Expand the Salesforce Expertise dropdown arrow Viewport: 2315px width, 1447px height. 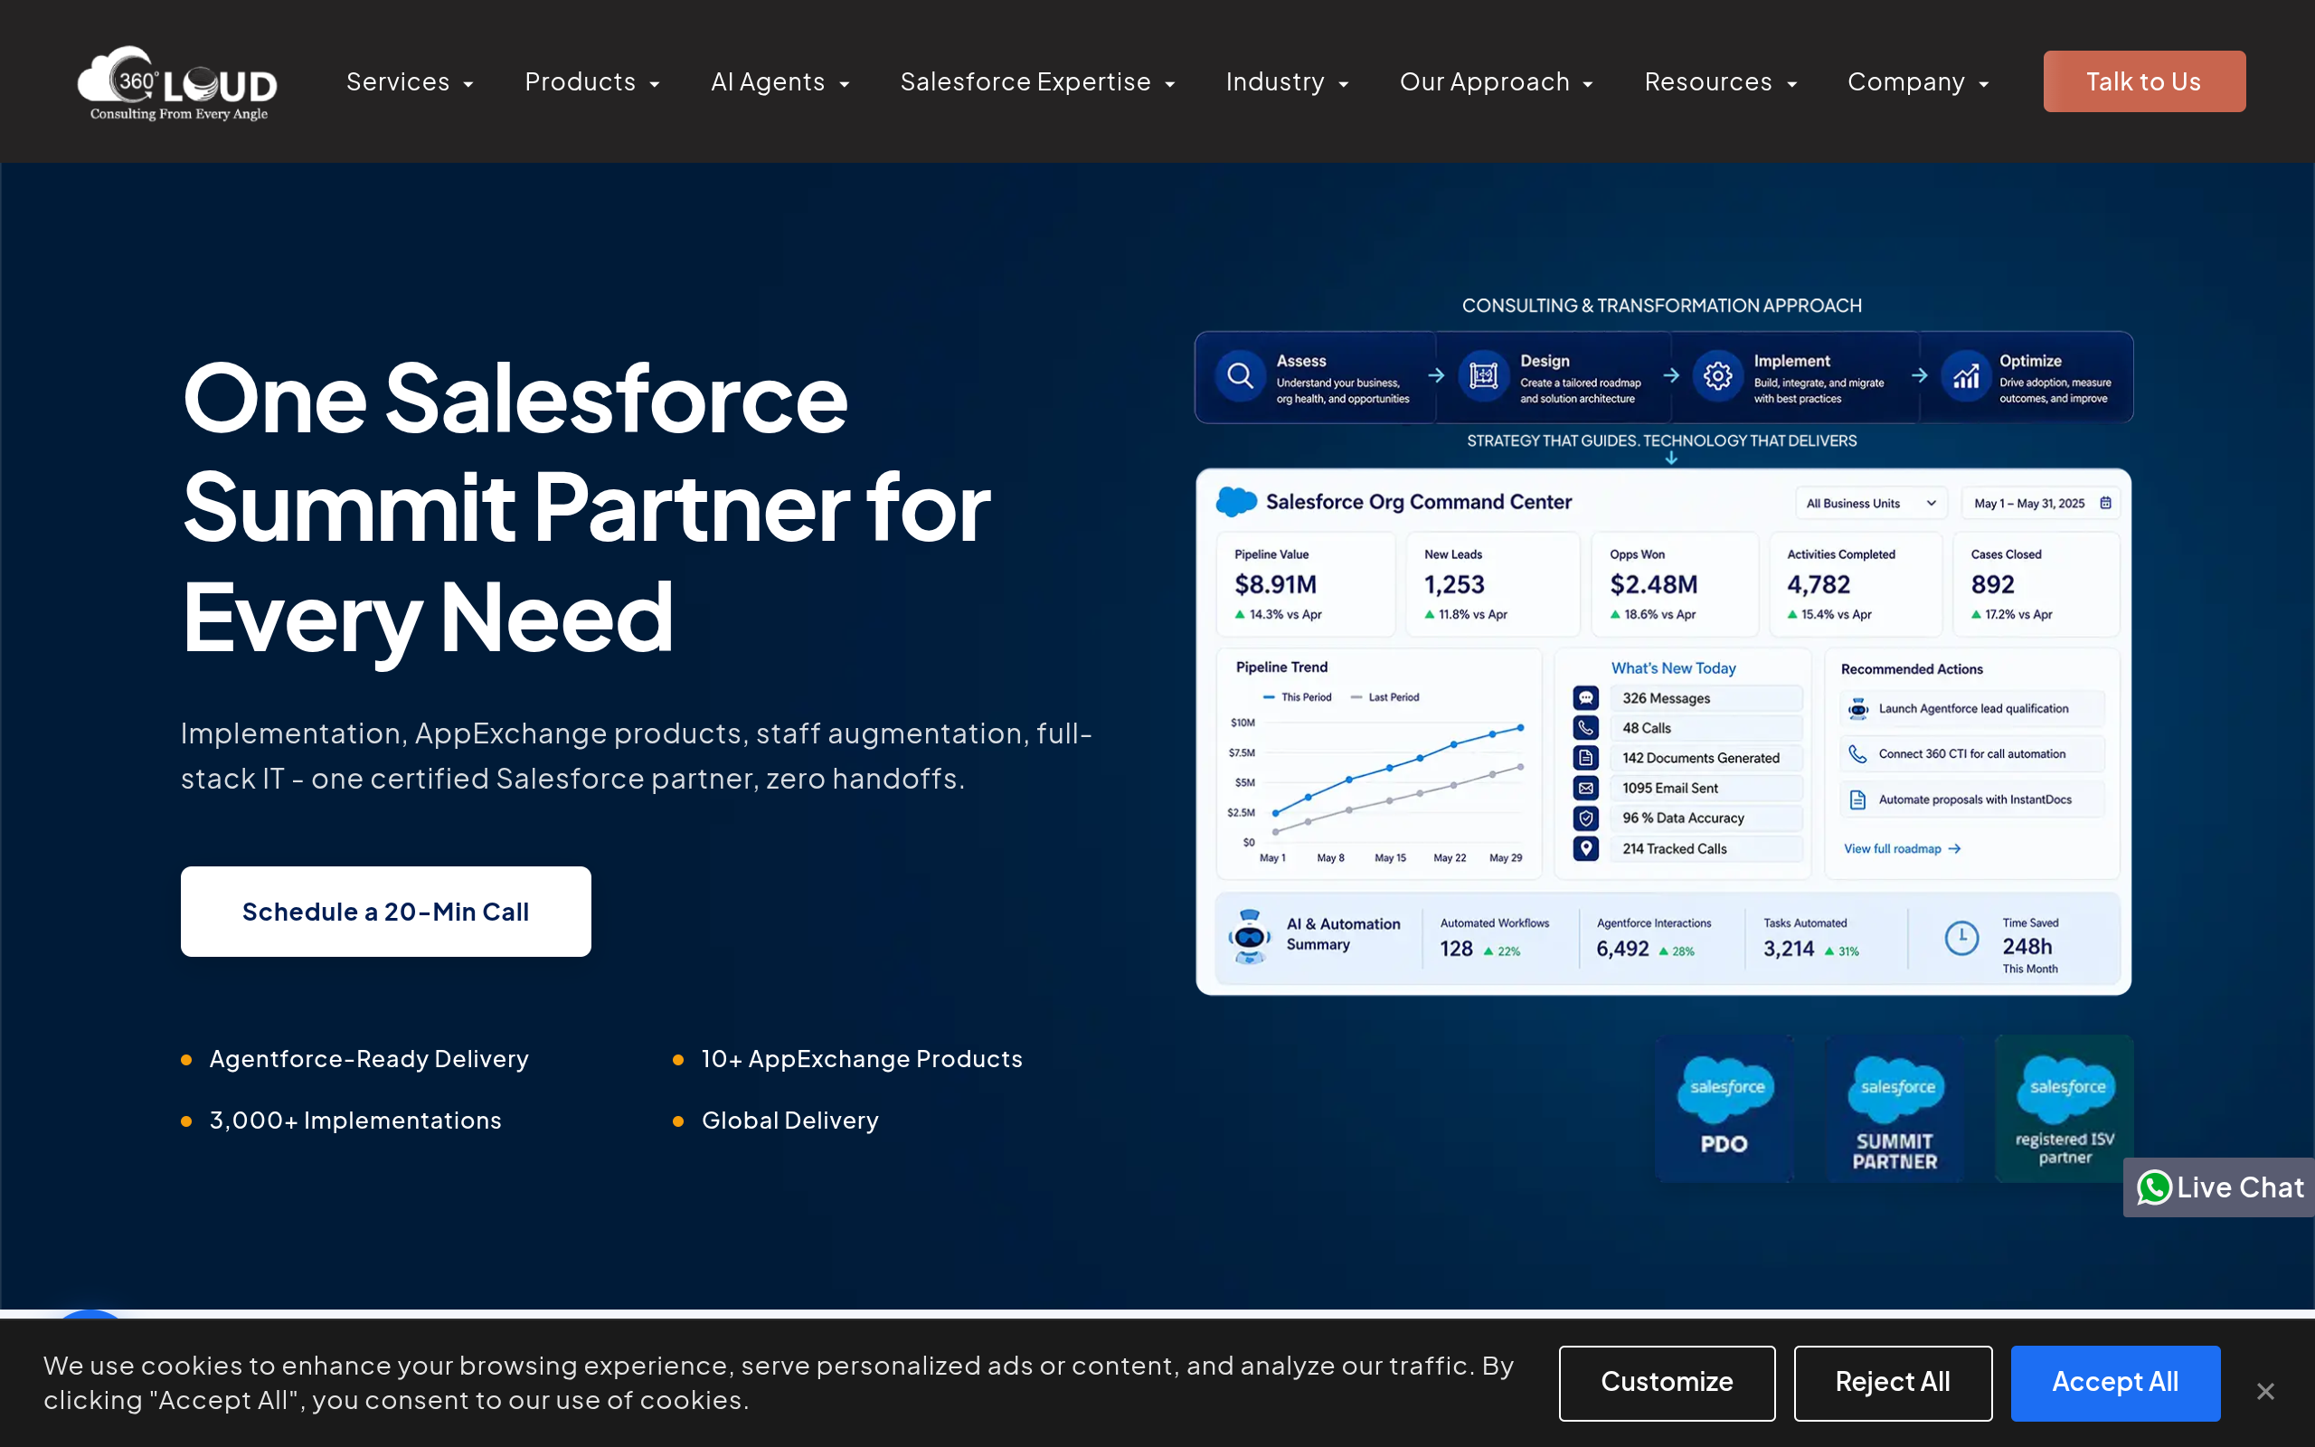(1169, 84)
